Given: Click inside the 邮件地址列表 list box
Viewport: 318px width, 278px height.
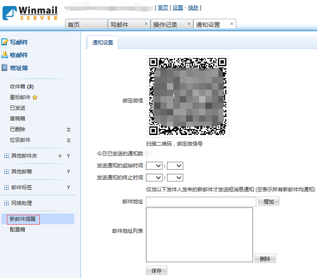Looking at the screenshot, I should 199,235.
